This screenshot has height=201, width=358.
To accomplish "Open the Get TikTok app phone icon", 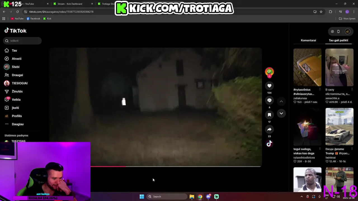I will click(338, 32).
